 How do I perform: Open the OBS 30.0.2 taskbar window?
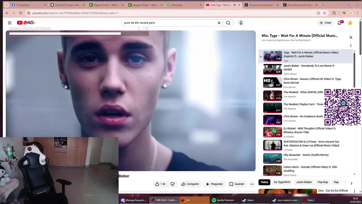(x=164, y=200)
